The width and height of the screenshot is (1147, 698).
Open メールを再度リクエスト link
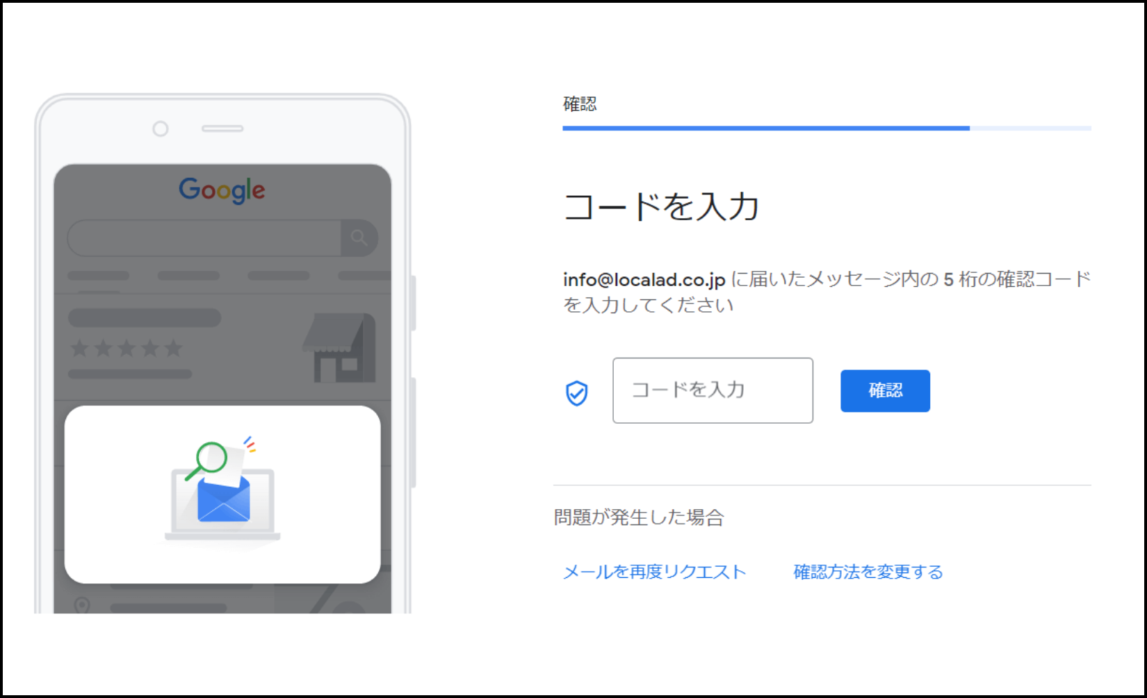pos(654,572)
